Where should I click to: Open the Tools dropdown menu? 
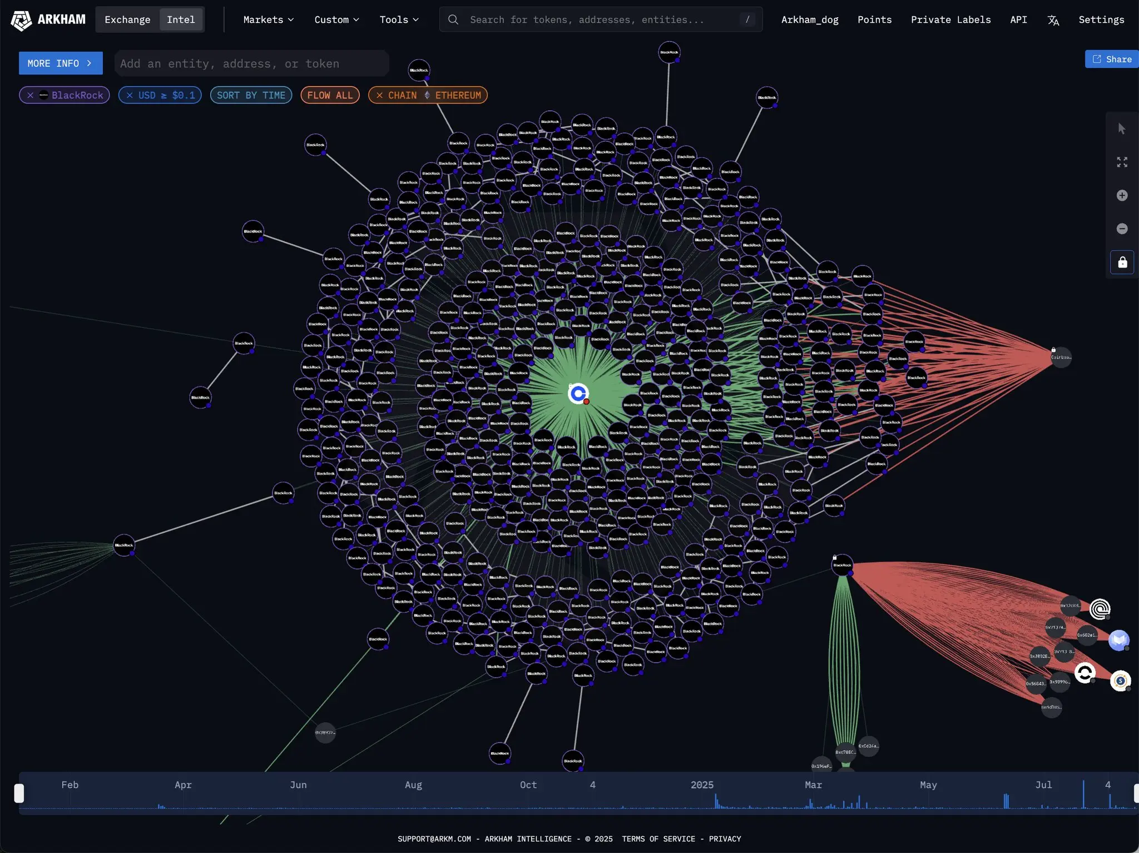(x=399, y=19)
